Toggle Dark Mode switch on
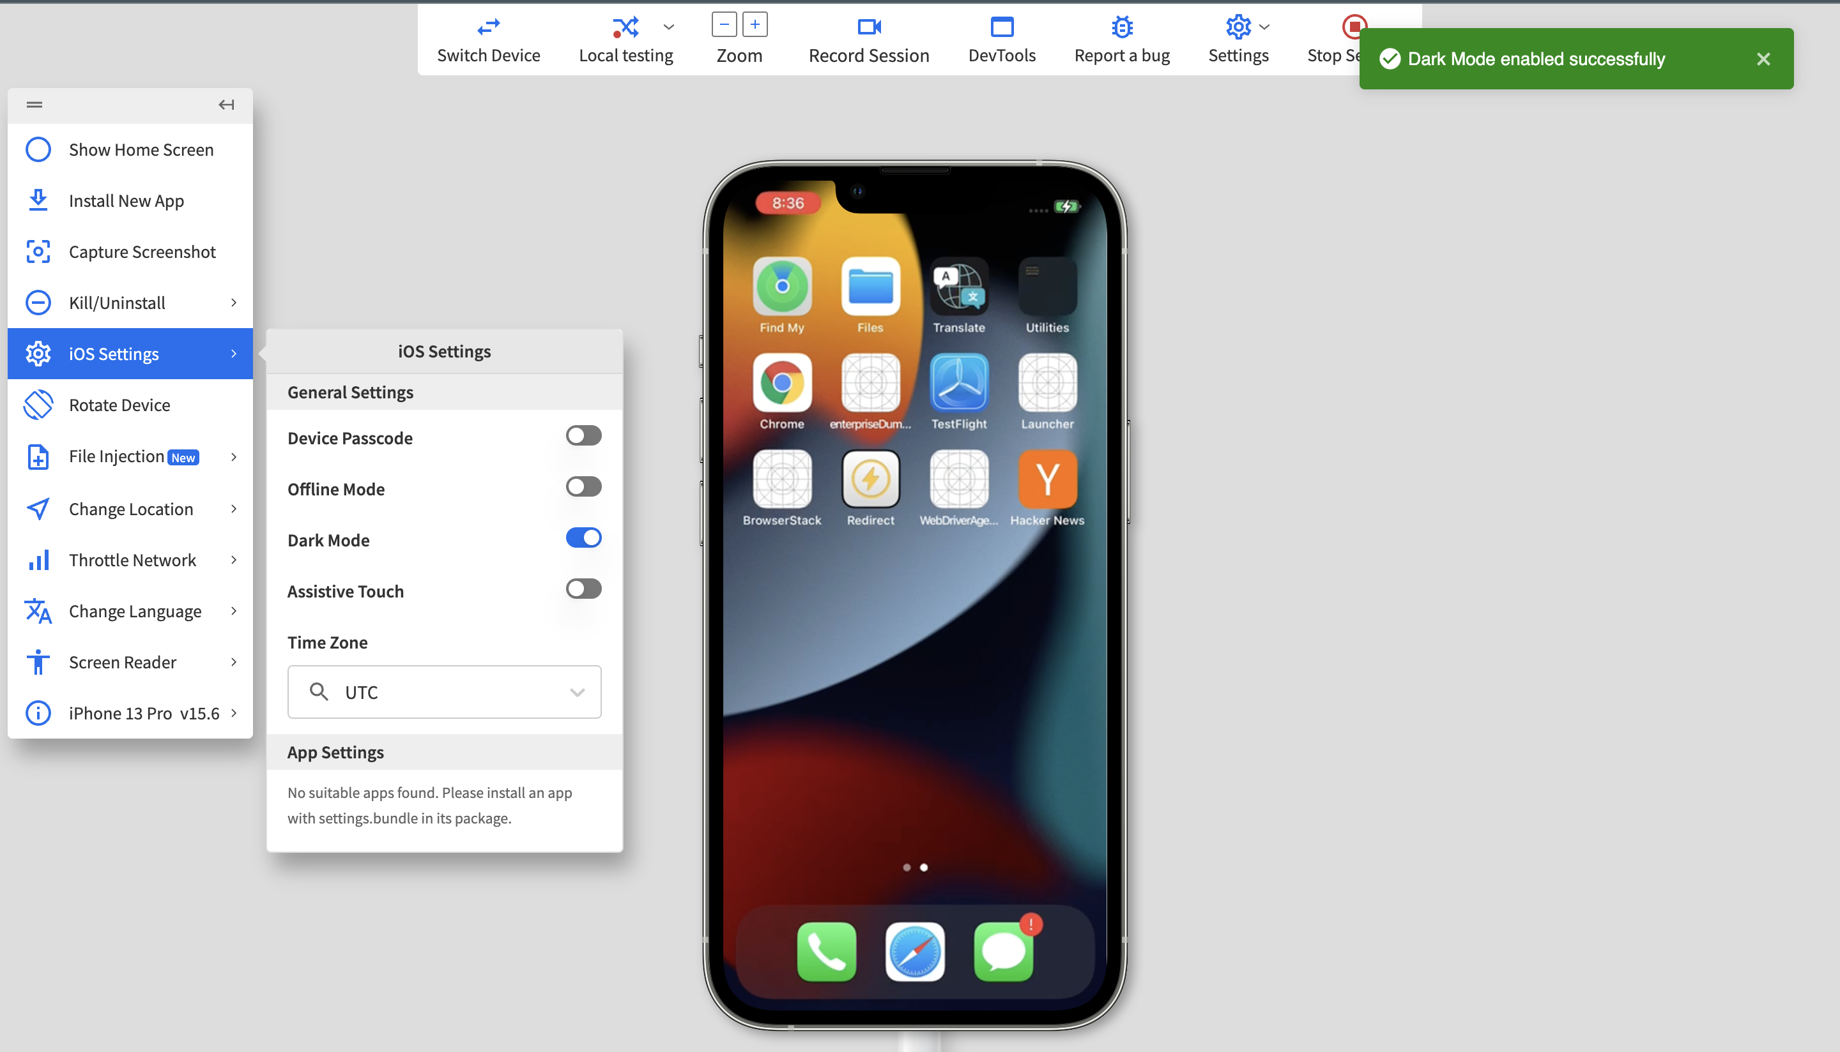The width and height of the screenshot is (1840, 1052). [x=584, y=538]
